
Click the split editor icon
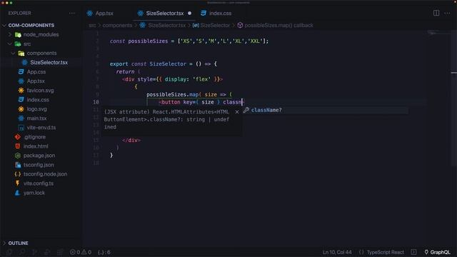pyautogui.click(x=436, y=13)
